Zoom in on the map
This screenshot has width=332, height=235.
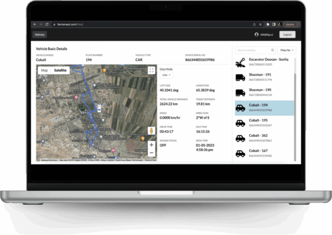point(151,145)
